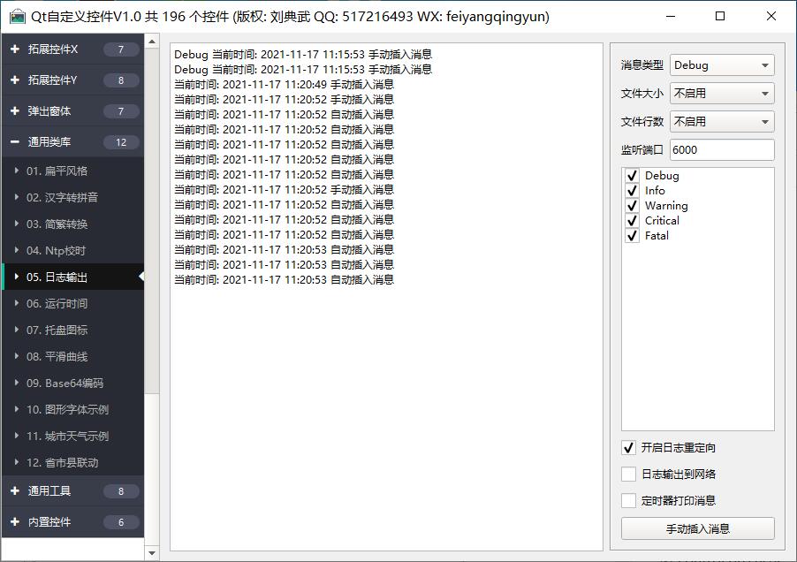Click the plus icon beside 弹出窗体
The image size is (797, 562).
coord(15,111)
